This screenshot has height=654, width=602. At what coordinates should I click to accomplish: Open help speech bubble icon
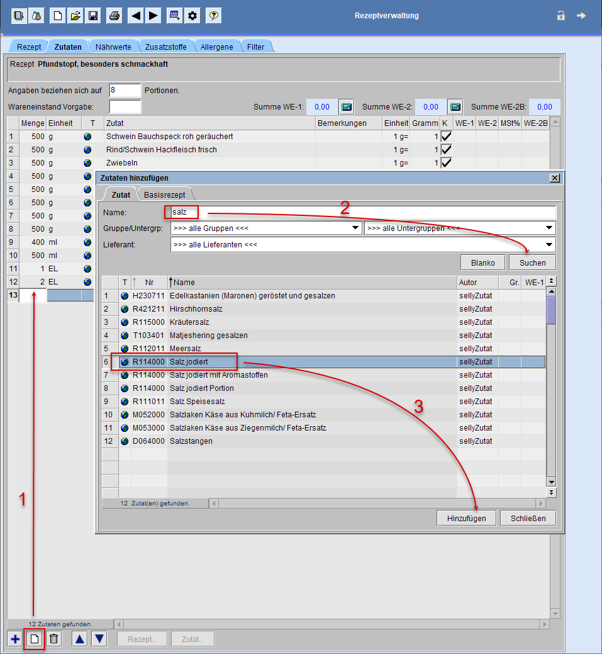tap(213, 16)
